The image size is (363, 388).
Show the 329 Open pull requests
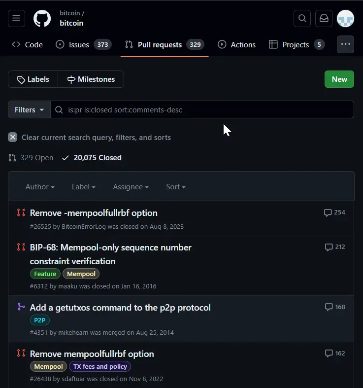pos(31,158)
